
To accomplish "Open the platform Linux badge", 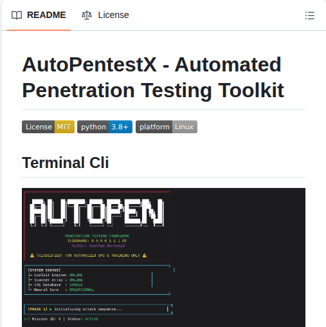I will pyautogui.click(x=167, y=127).
